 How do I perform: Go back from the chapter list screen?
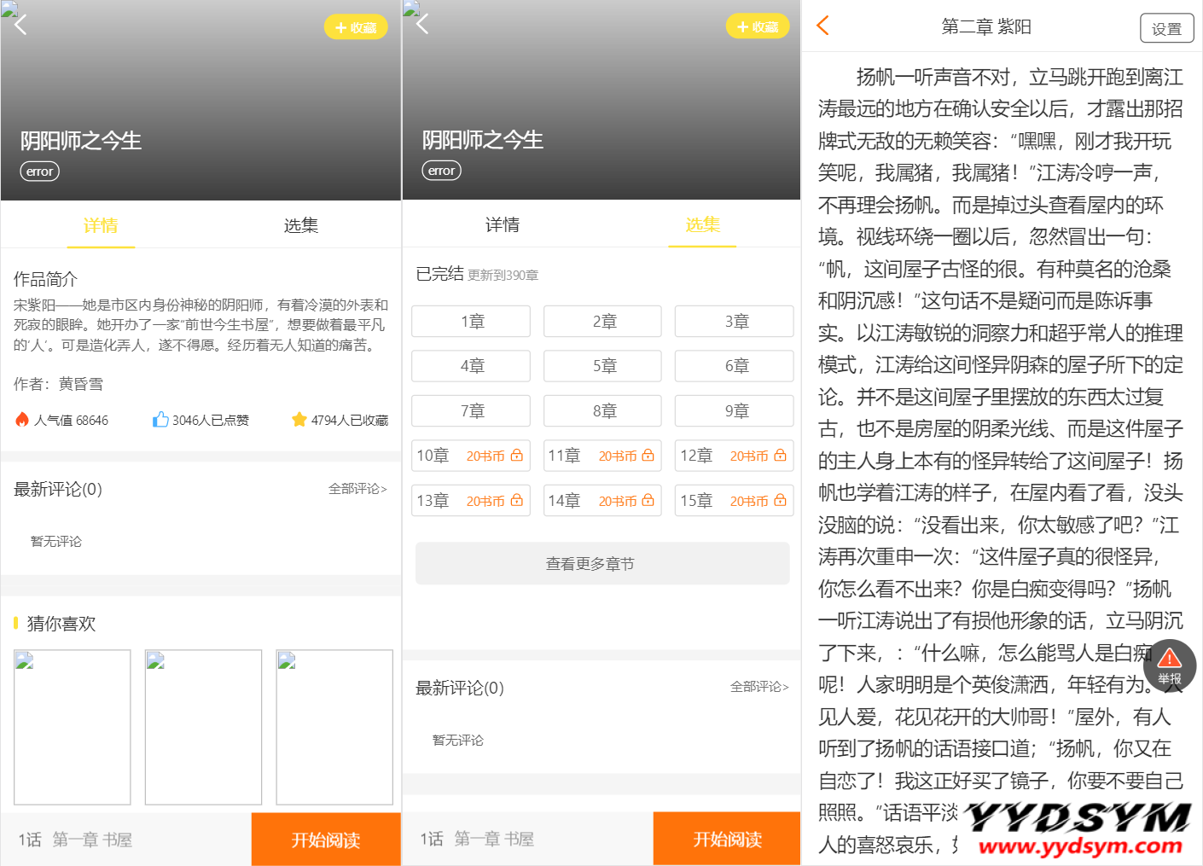(x=422, y=25)
